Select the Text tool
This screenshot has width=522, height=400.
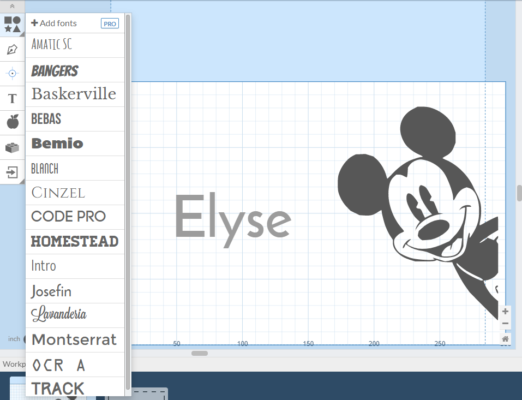pyautogui.click(x=13, y=98)
